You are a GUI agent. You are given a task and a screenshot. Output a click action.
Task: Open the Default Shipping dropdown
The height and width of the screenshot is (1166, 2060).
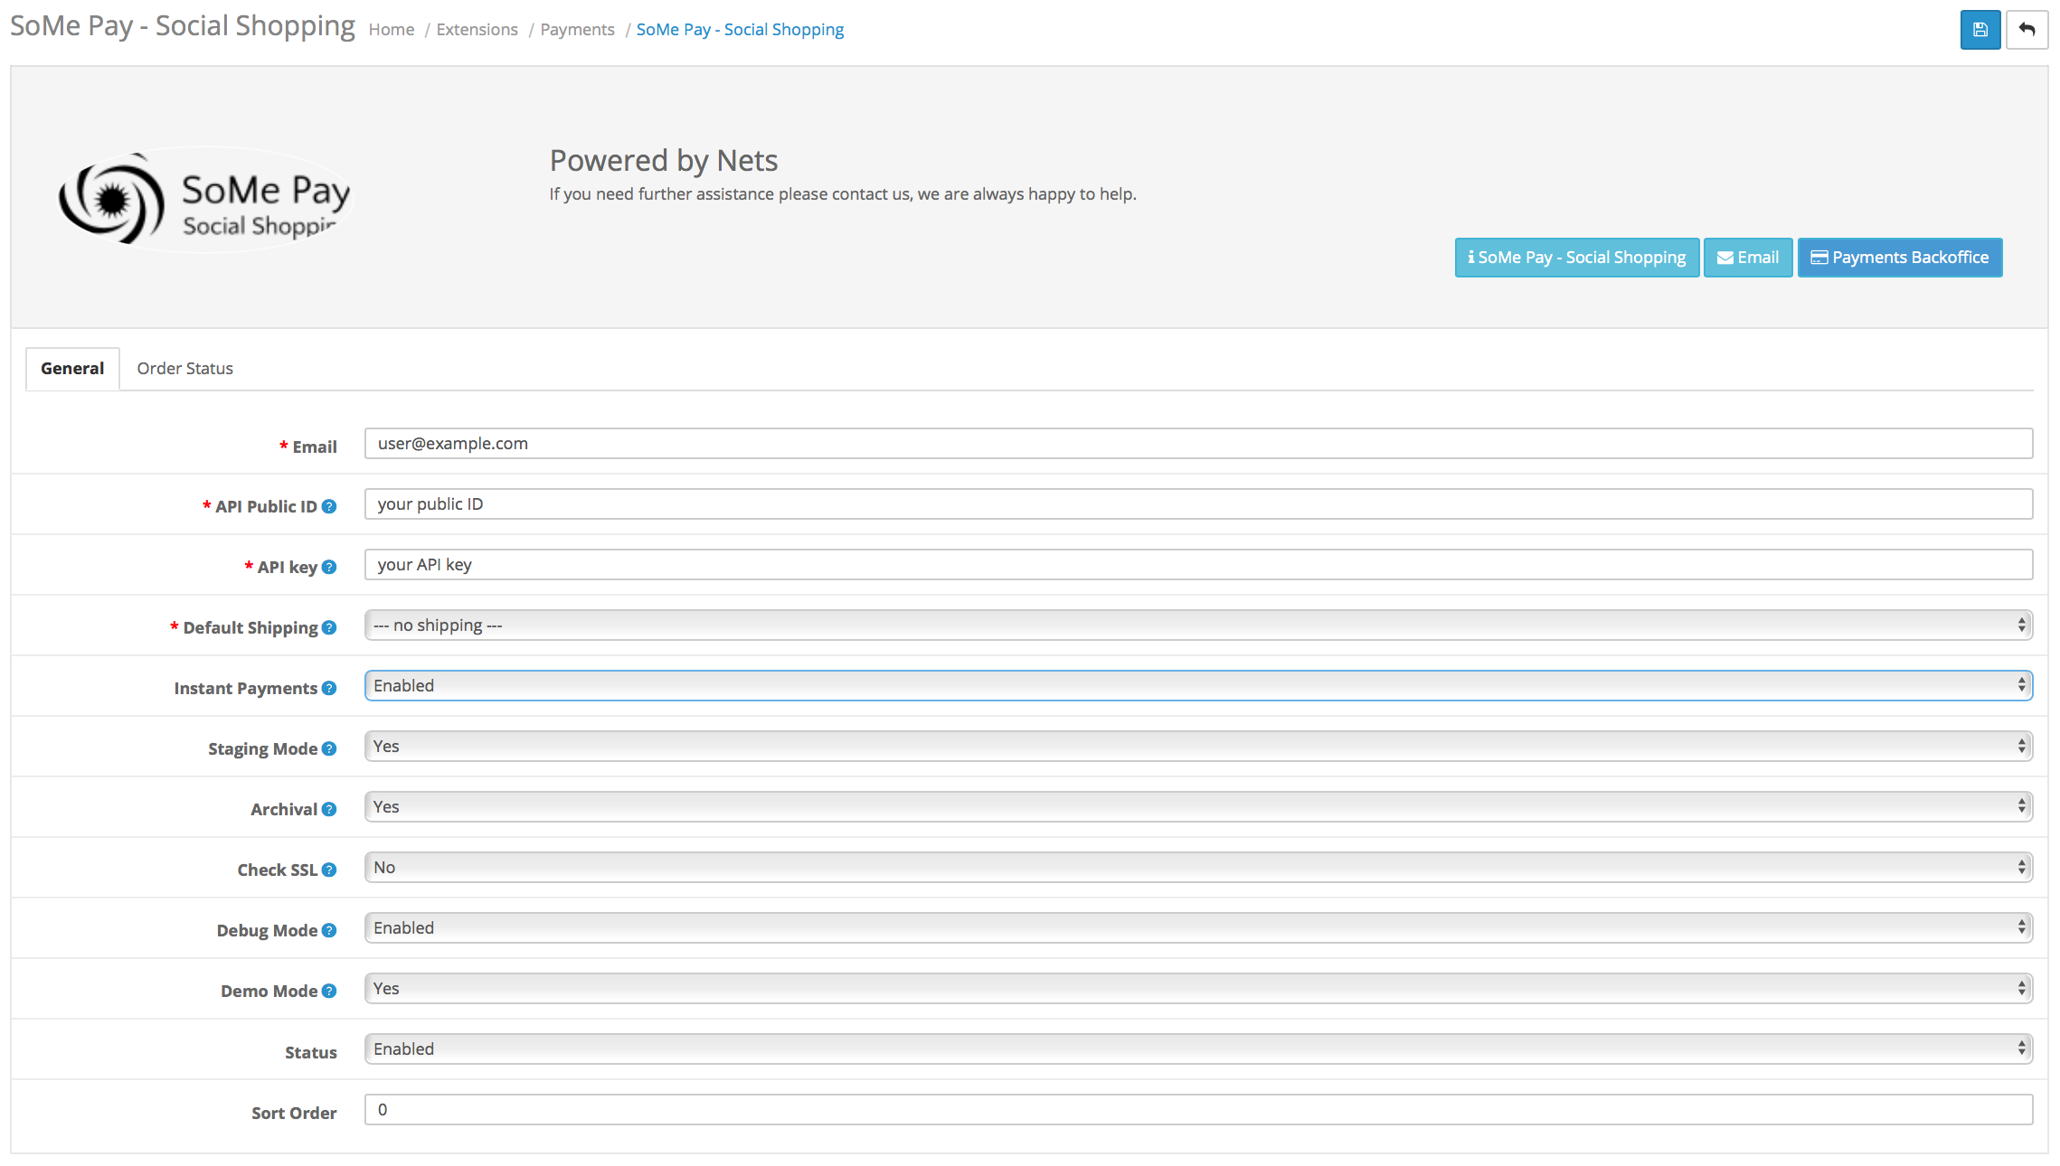1198,625
